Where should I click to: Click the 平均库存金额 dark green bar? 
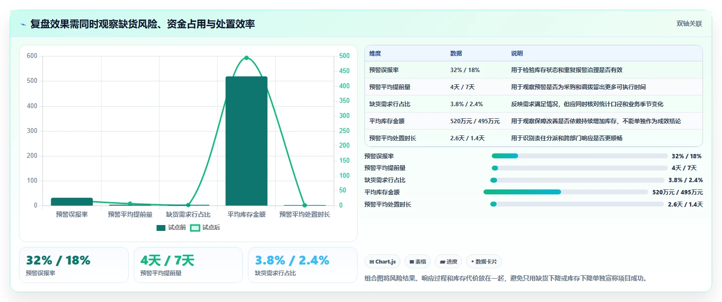(246, 141)
